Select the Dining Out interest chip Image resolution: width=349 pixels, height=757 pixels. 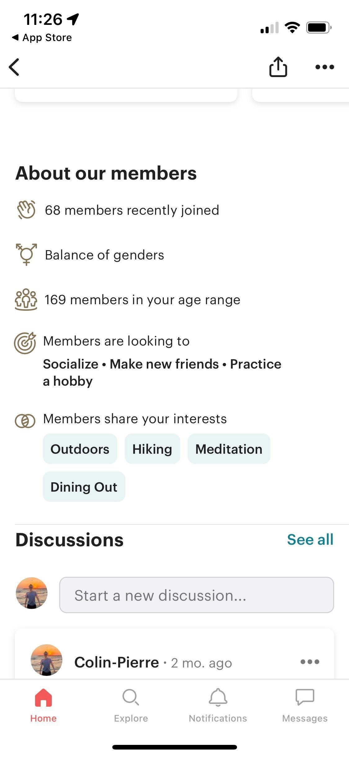(x=84, y=487)
